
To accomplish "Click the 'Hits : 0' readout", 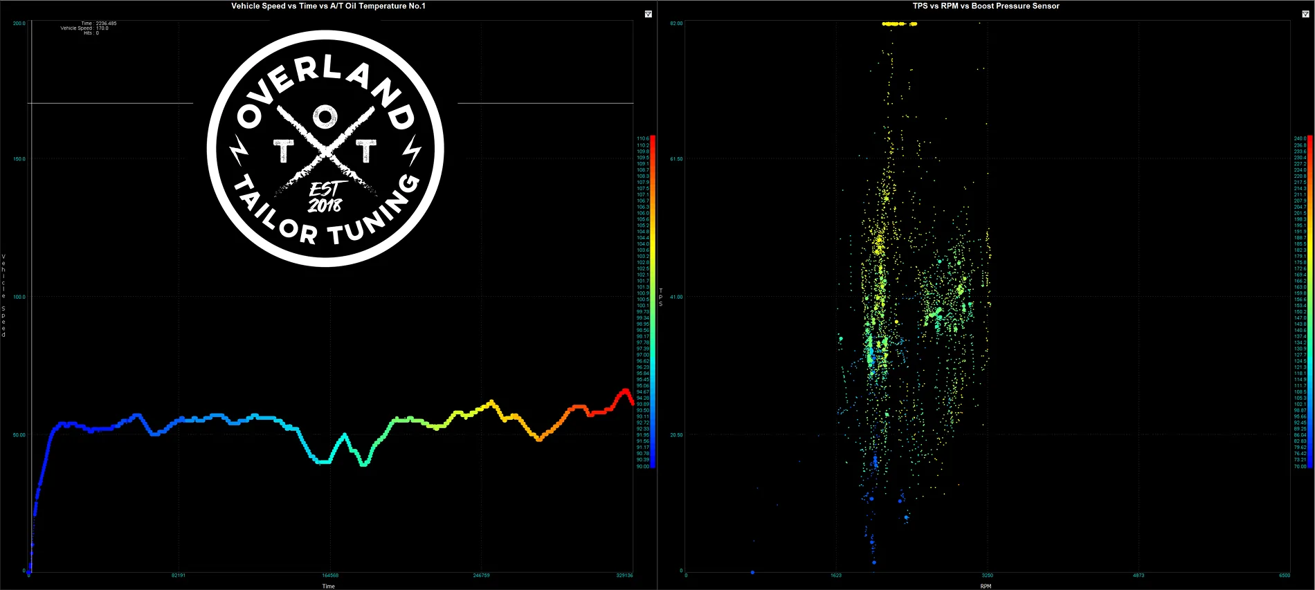I will [91, 33].
